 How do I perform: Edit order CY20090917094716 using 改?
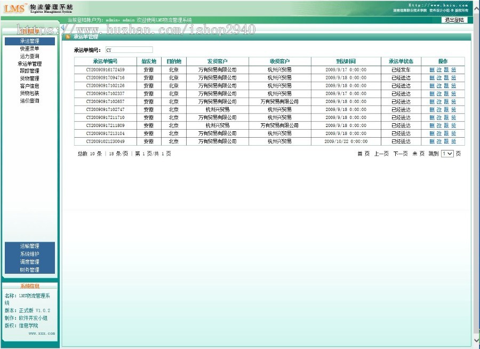click(x=439, y=77)
